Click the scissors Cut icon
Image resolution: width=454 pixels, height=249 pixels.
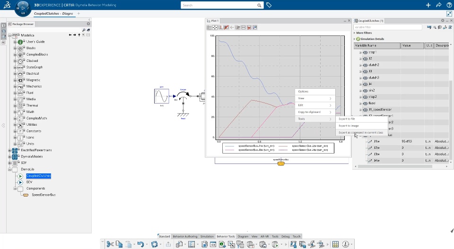pos(110,244)
